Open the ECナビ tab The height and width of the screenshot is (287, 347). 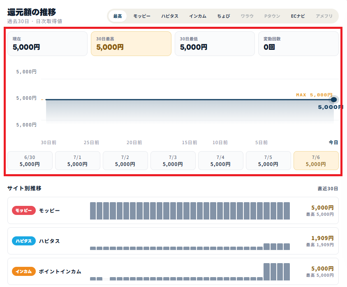tap(298, 16)
